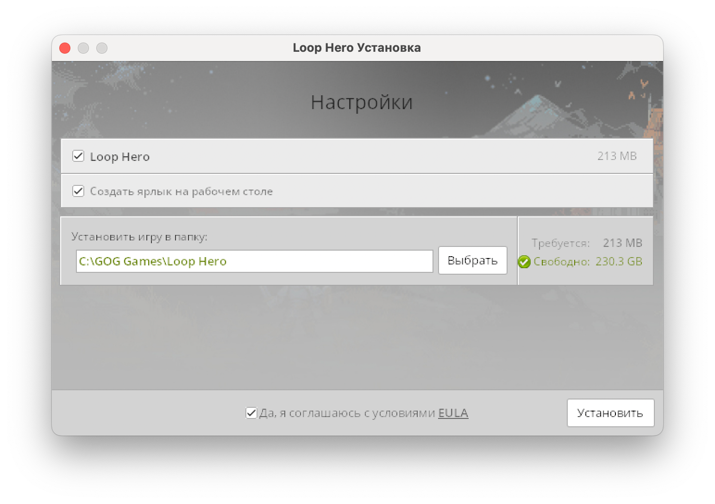Click the green free space checkmark icon
This screenshot has width=715, height=504.
pos(524,262)
